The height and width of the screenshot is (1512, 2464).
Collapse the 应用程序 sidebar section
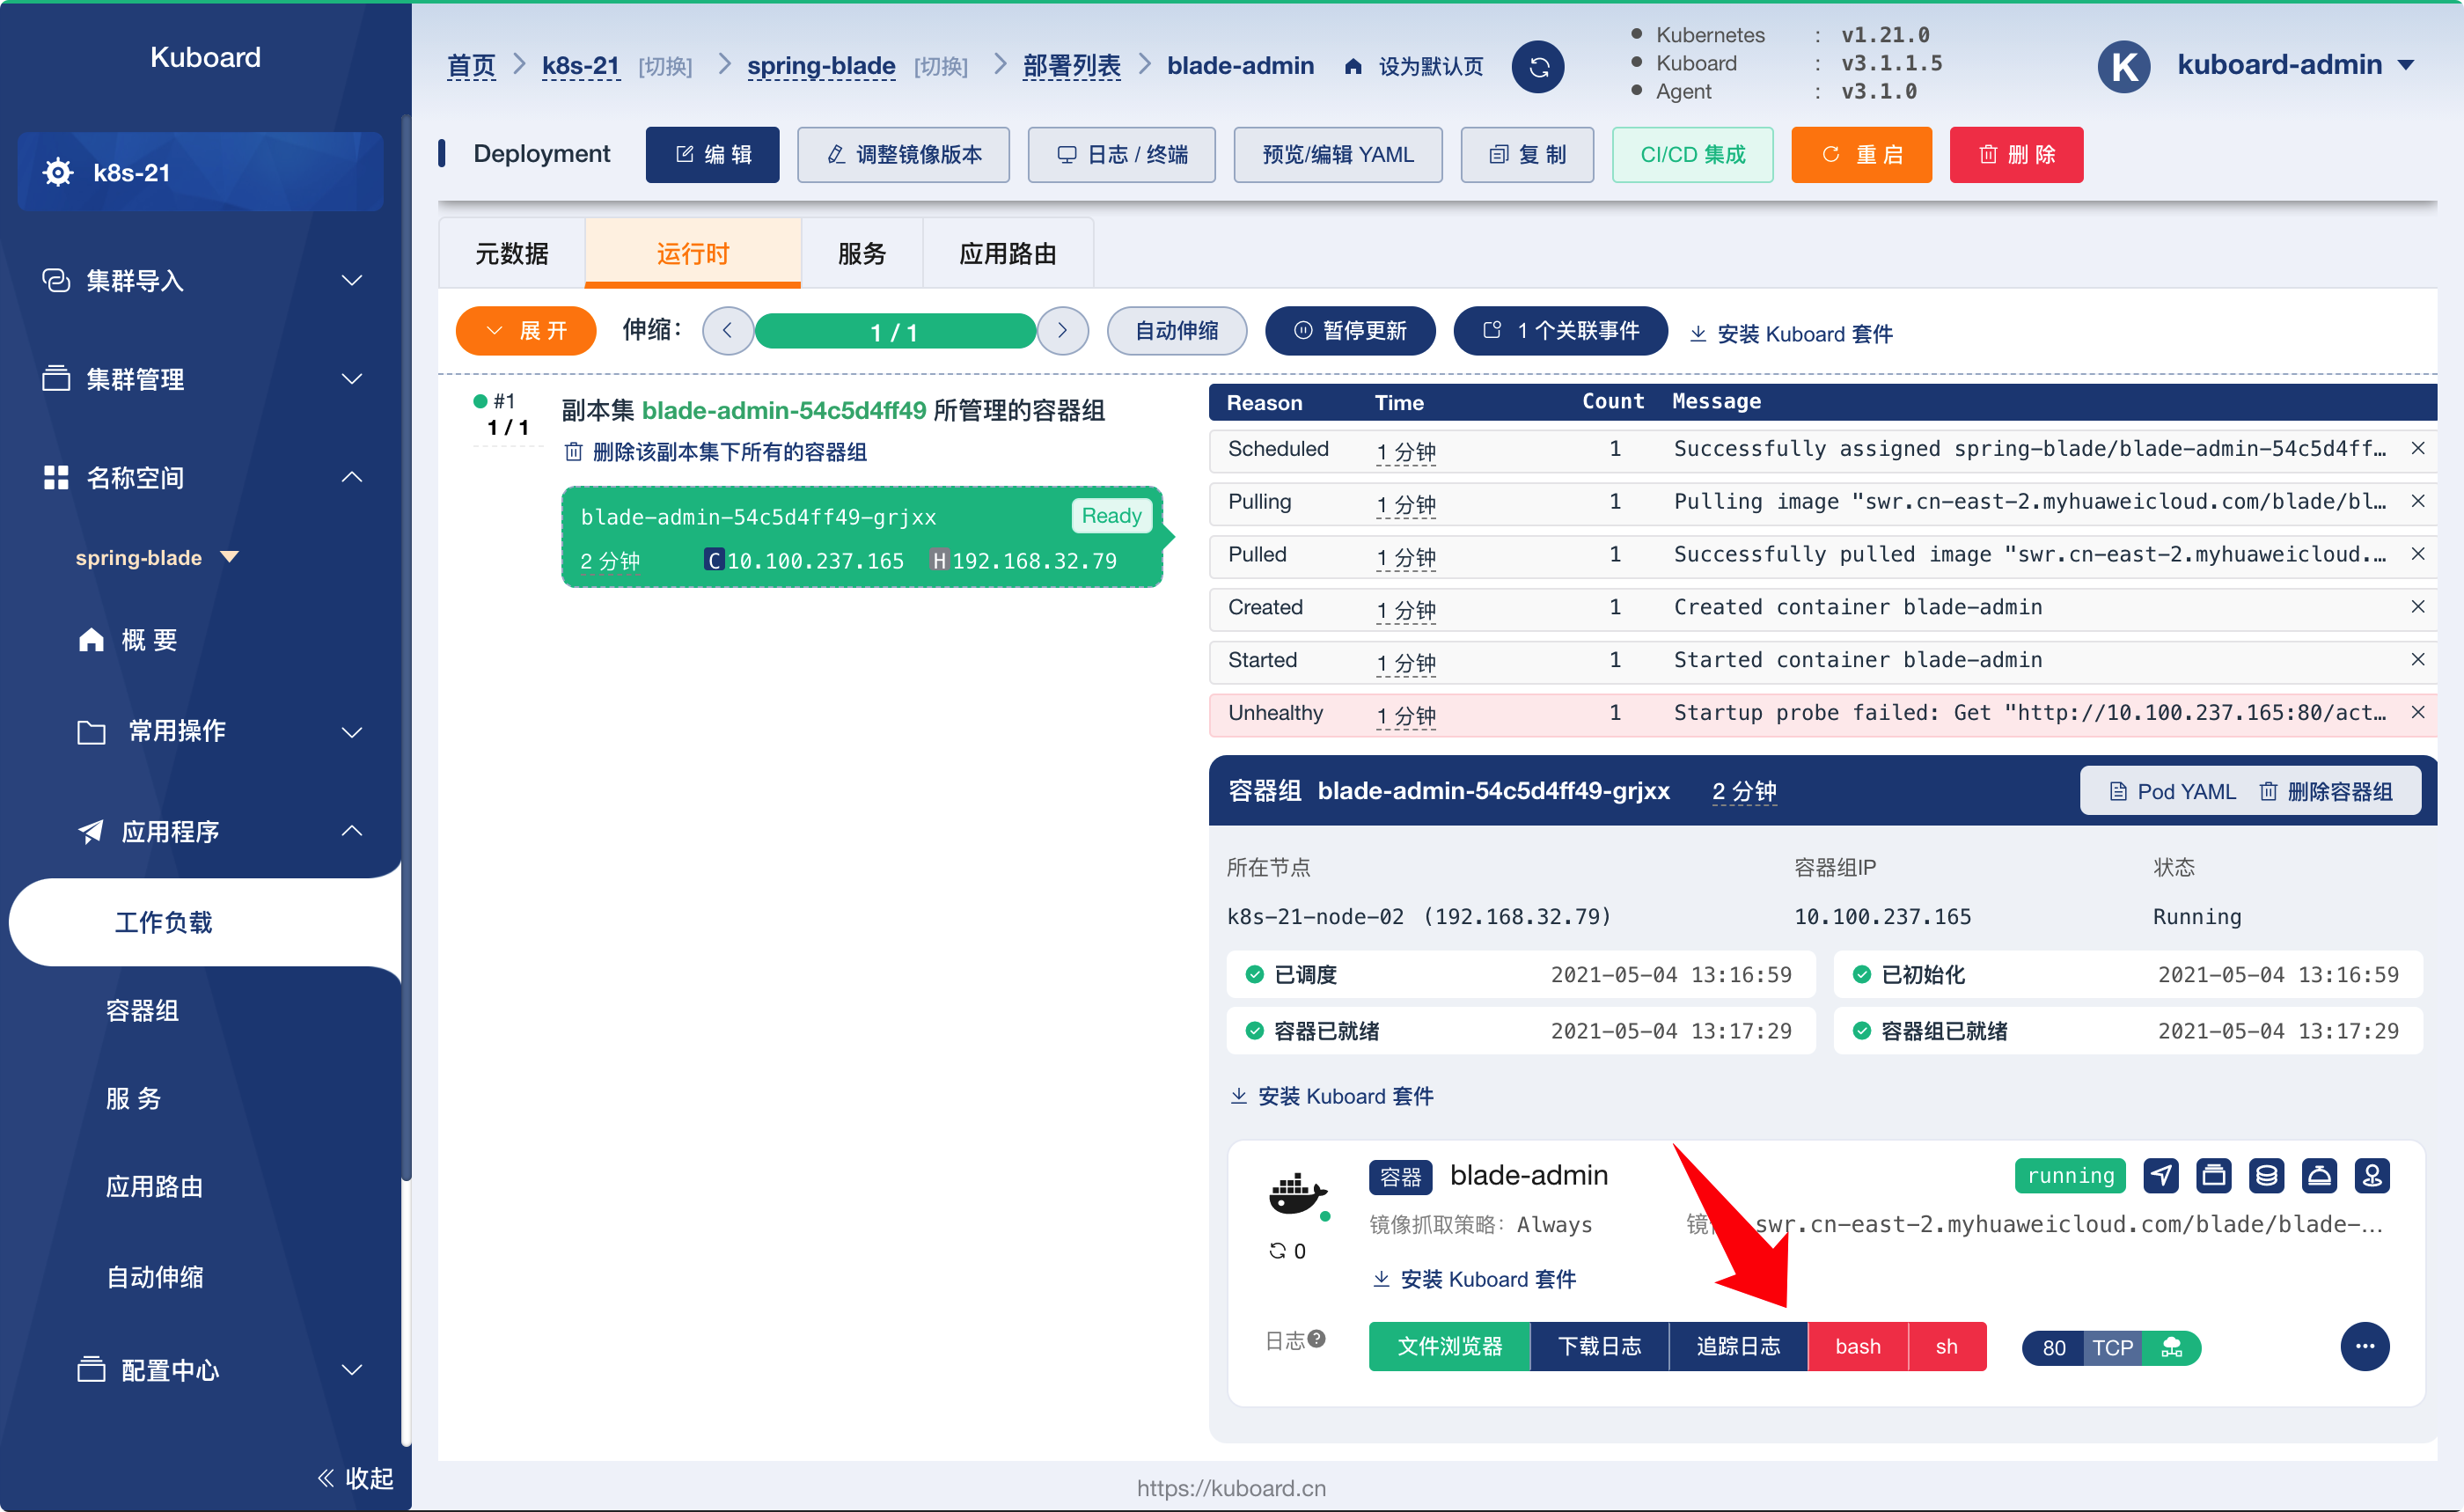coord(352,831)
